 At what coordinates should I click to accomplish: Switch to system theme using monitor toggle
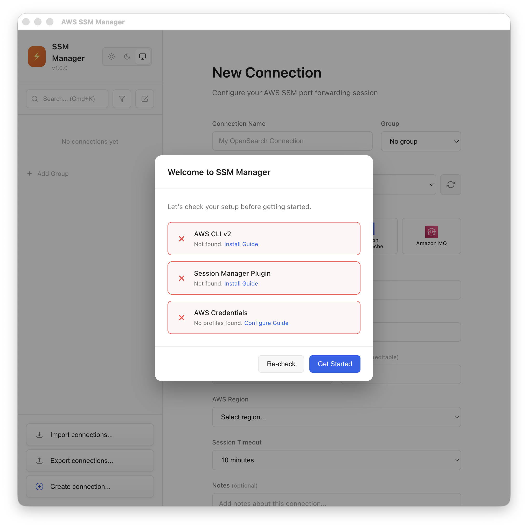142,56
